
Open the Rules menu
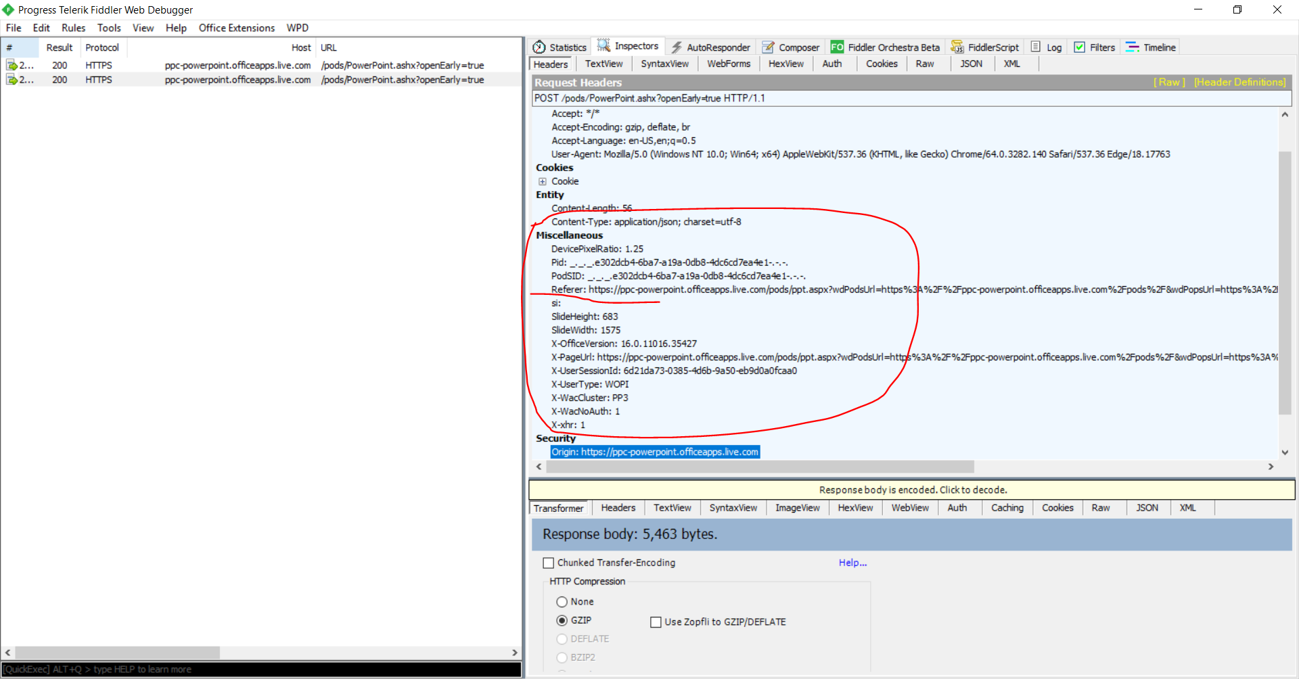pos(73,28)
